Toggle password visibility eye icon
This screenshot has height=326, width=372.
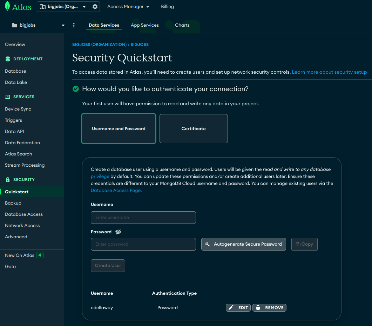pyautogui.click(x=118, y=232)
